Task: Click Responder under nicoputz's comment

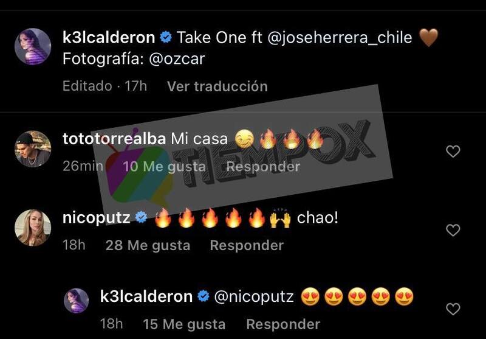Action: pos(247,245)
